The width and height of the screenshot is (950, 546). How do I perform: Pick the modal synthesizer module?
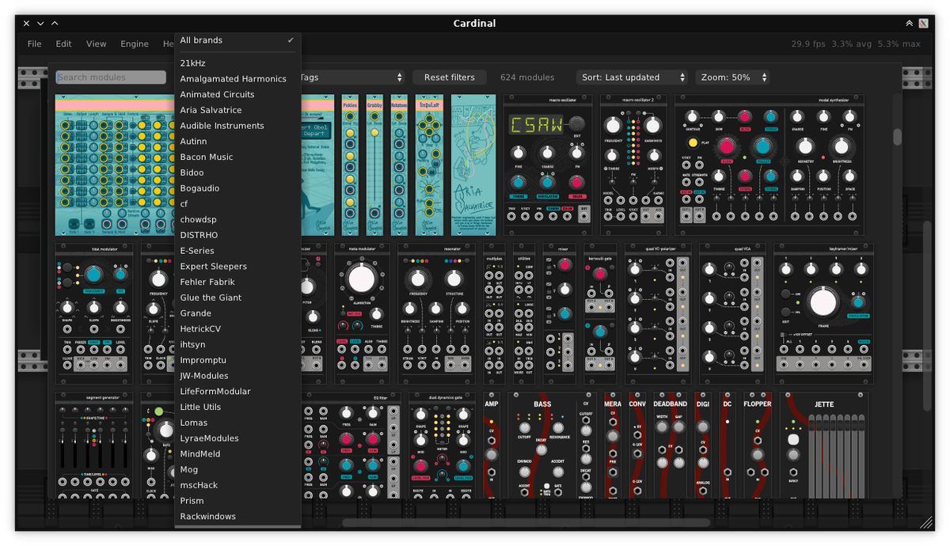tap(769, 165)
